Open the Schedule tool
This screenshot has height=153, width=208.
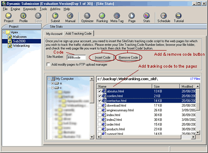(x=164, y=17)
